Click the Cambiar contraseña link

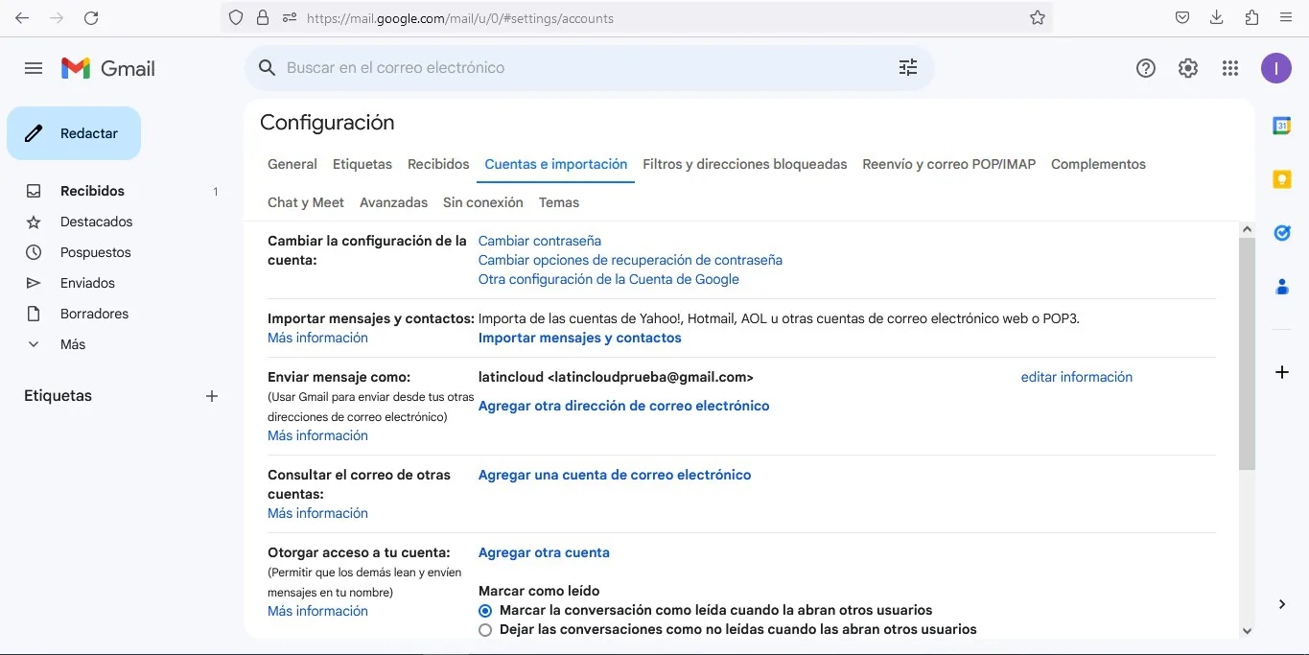539,241
